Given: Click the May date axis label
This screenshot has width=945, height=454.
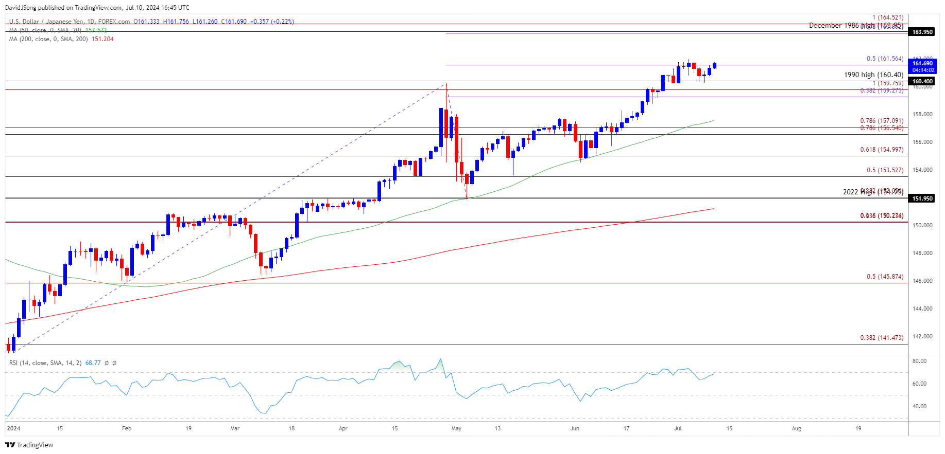Looking at the screenshot, I should pyautogui.click(x=456, y=428).
